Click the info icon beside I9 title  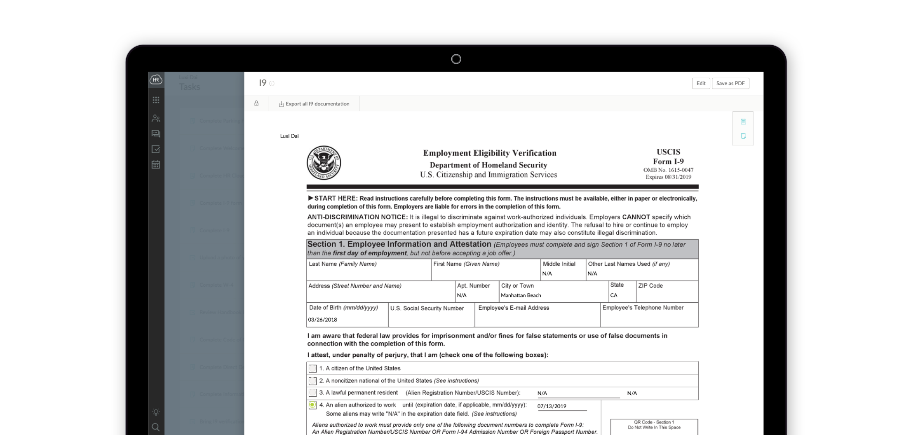click(x=272, y=84)
